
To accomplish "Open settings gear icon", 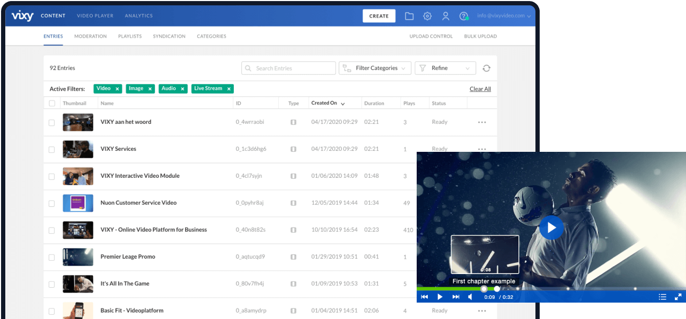I will point(427,16).
